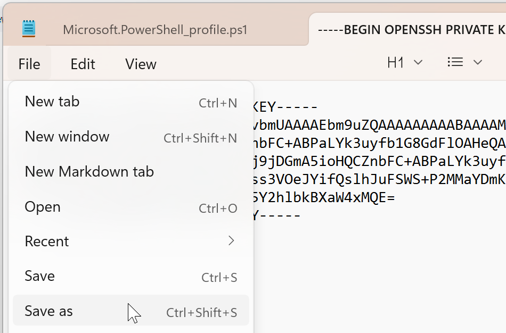Screen dimensions: 506x333
Task: Switch to the Microsoft.PowerShell_profile.ps1 tab
Action: [x=155, y=29]
